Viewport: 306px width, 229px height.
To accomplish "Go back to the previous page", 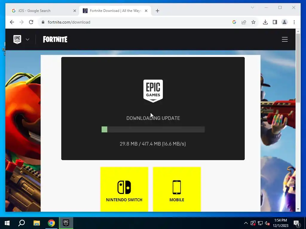I will 12,22.
